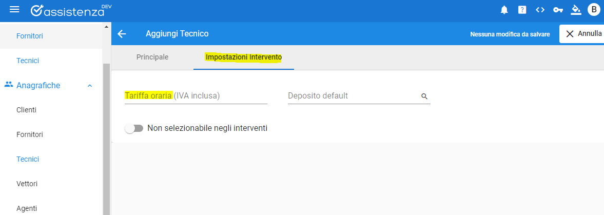Viewport: 604px width, 215px height.
Task: Click the Deposito default search magnifier
Action: [424, 96]
